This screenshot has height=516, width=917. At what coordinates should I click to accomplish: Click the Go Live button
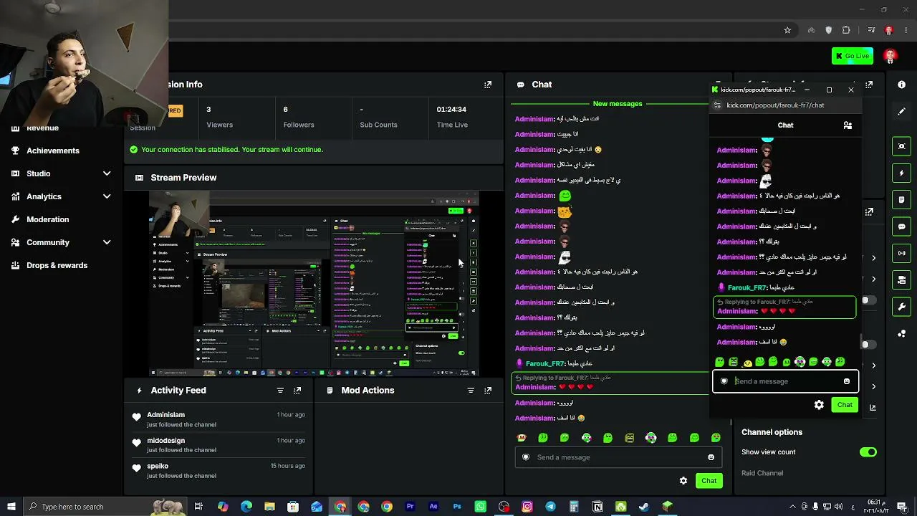point(853,56)
